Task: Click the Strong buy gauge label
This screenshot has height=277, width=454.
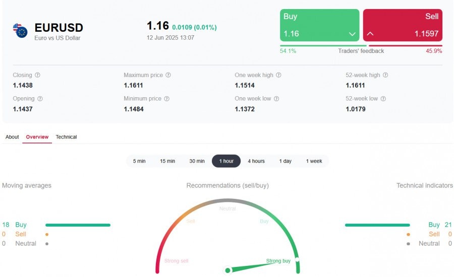Action: pyautogui.click(x=278, y=261)
